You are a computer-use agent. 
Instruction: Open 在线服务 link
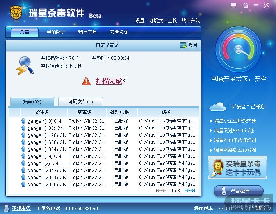click(x=21, y=209)
